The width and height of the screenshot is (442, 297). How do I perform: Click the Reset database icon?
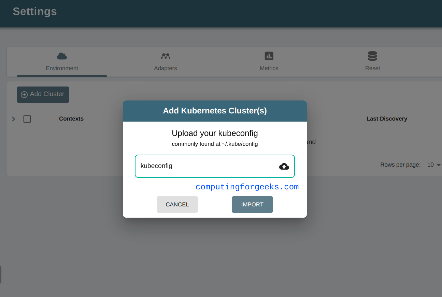coord(372,56)
